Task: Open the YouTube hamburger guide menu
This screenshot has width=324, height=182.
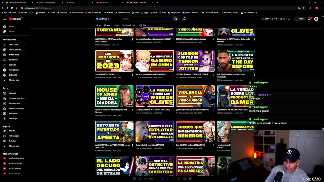Action: (4, 19)
